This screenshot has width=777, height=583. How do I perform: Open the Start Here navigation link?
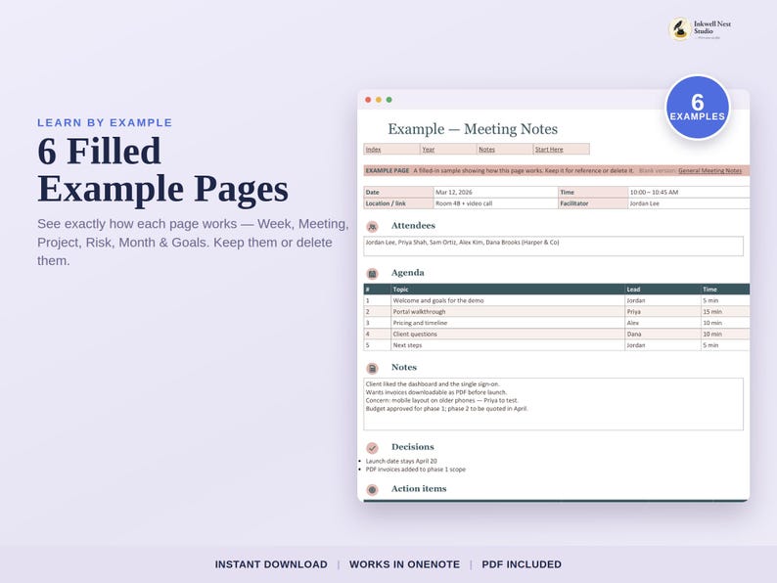click(x=549, y=149)
